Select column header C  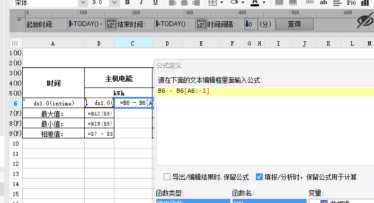[x=133, y=43]
